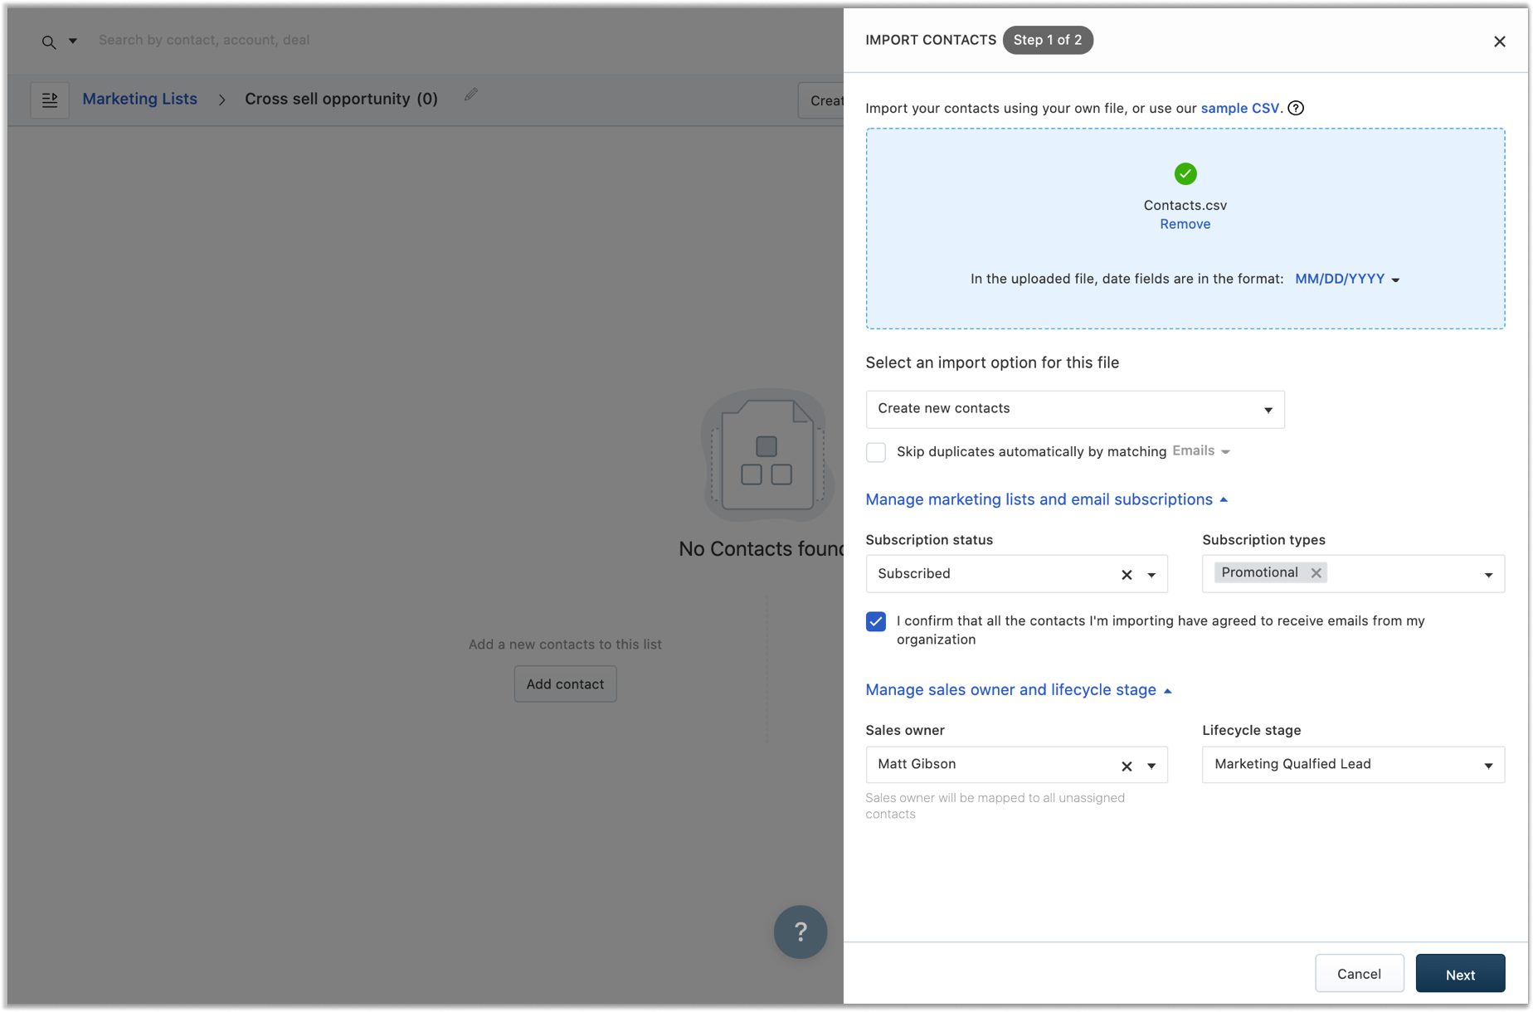Open the Subscription types dropdown arrow

click(x=1488, y=575)
